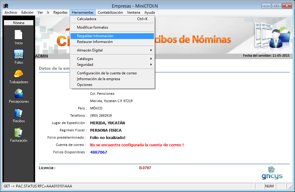Open the Ayuda menu

point(150,12)
